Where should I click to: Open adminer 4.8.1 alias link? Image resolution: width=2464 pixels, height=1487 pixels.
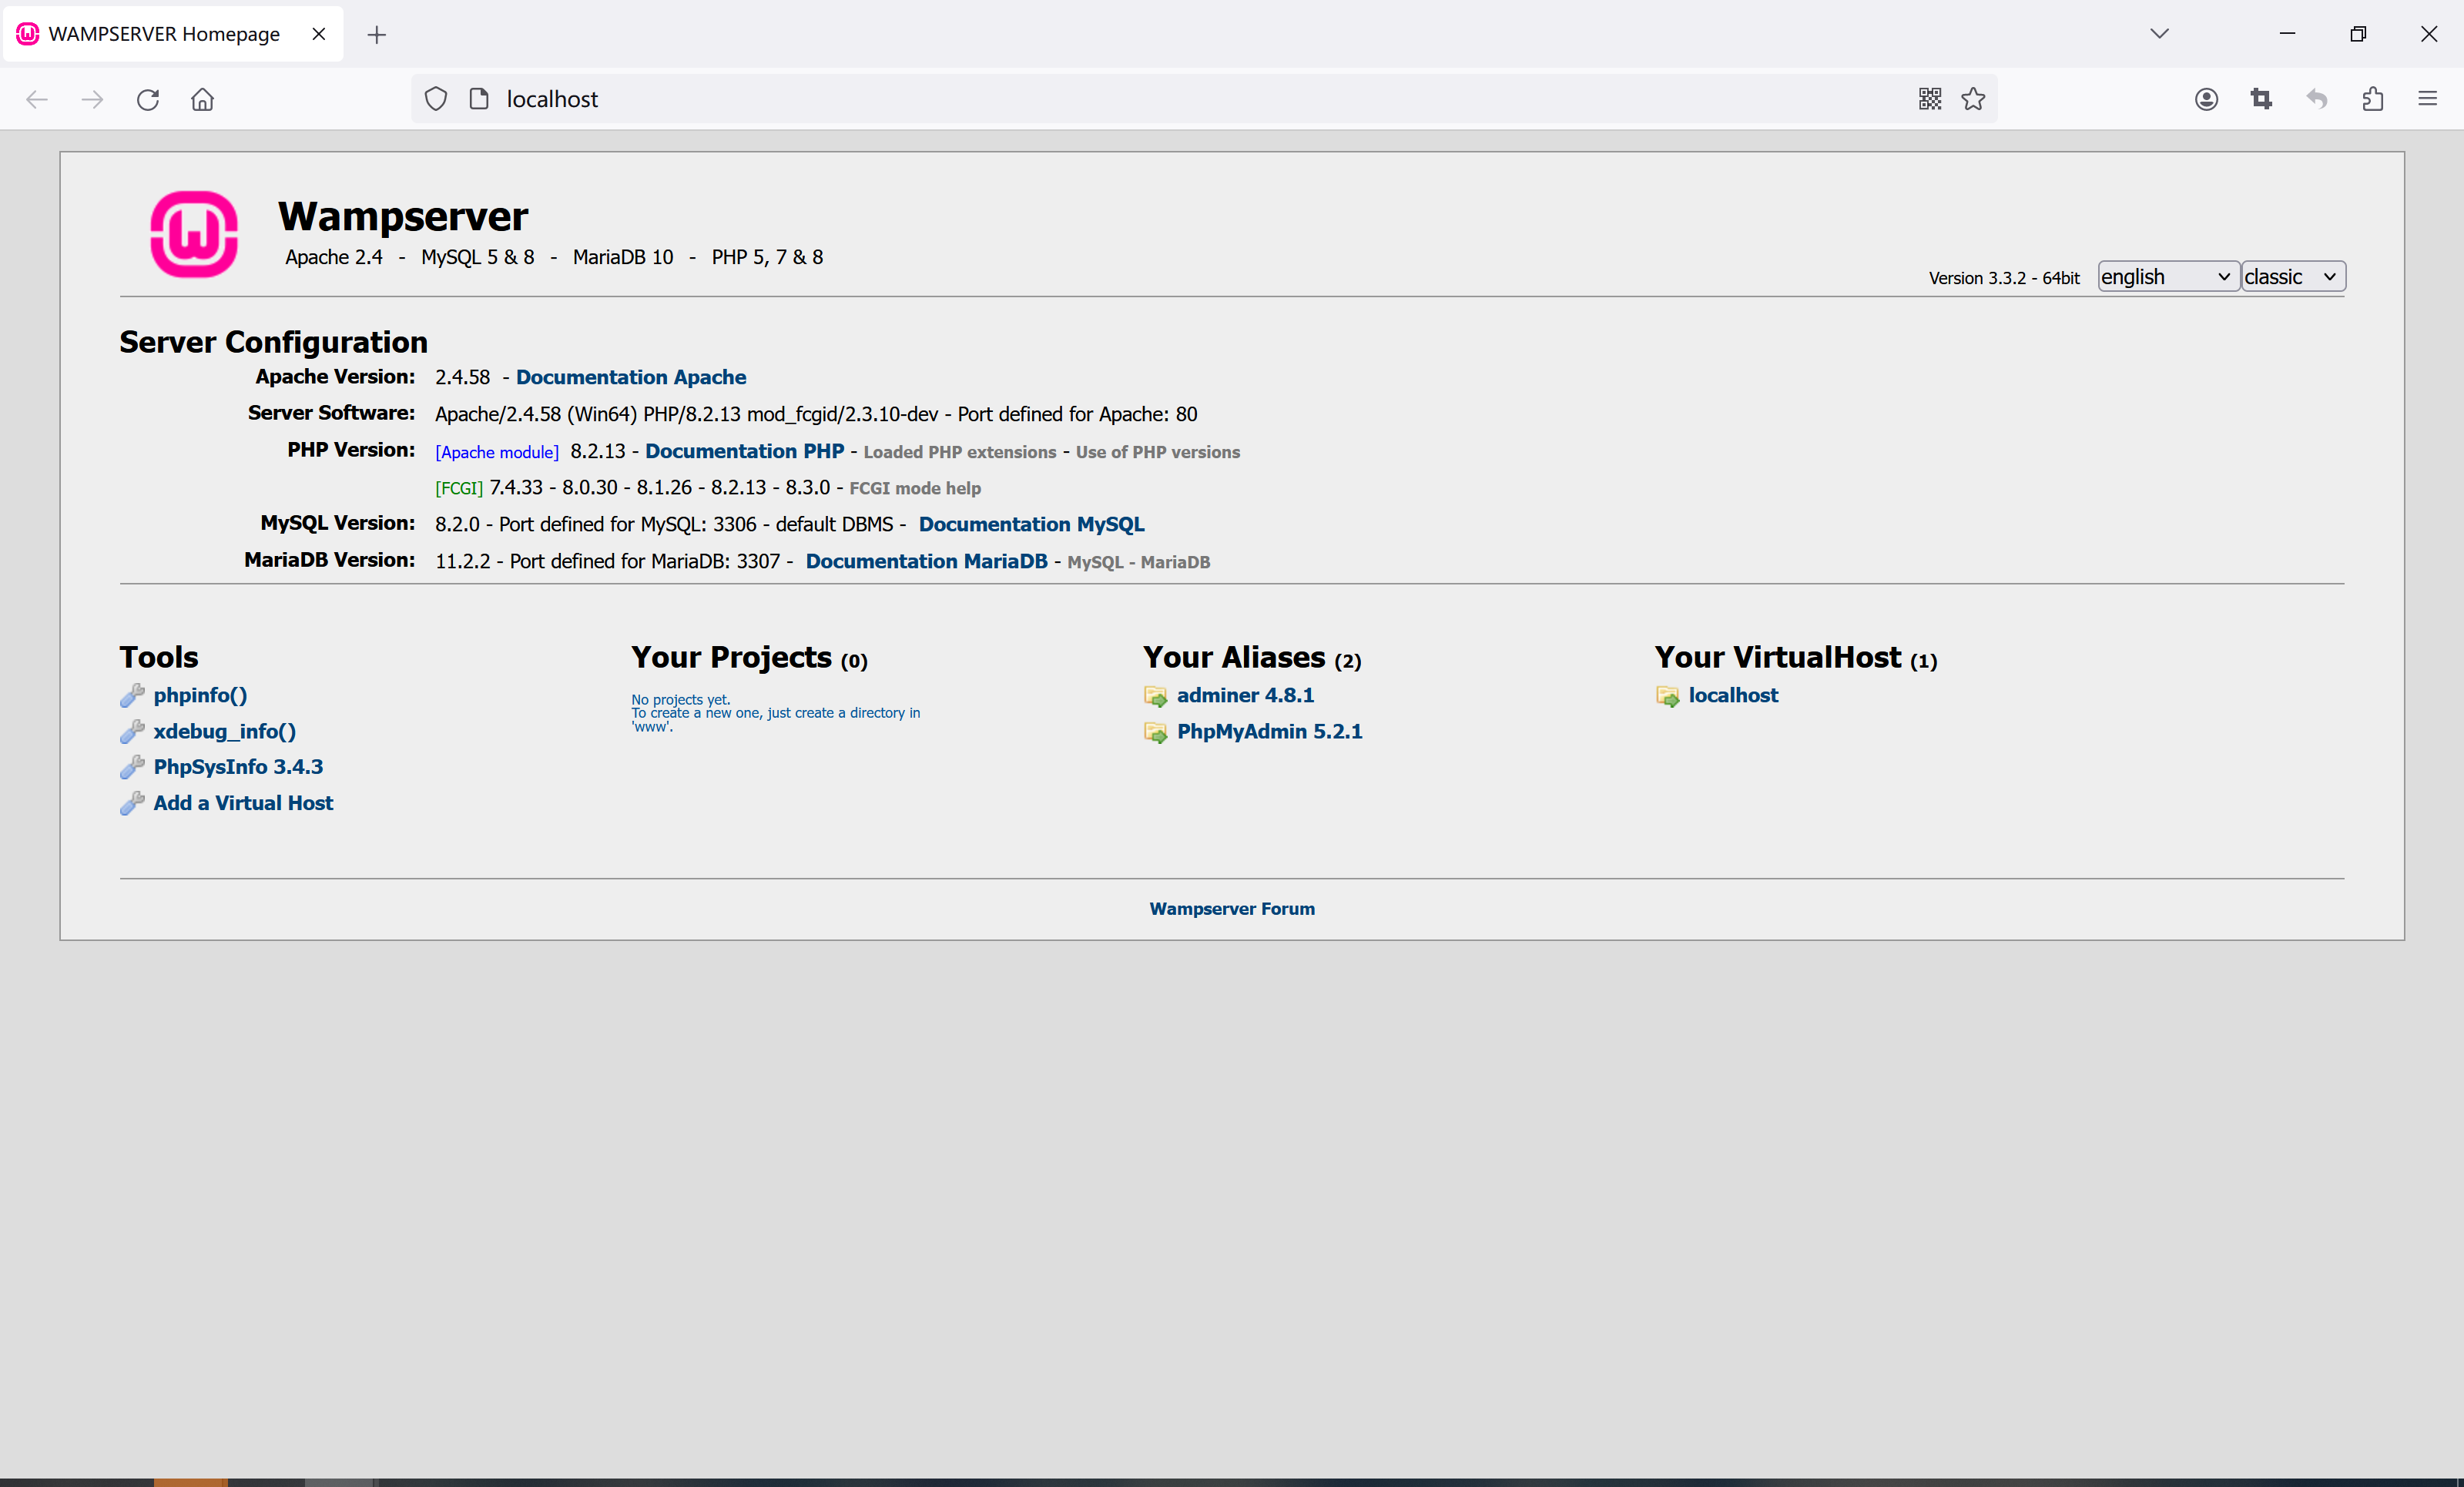click(1245, 695)
